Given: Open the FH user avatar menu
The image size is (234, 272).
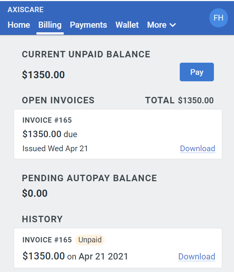Looking at the screenshot, I should 218,18.
